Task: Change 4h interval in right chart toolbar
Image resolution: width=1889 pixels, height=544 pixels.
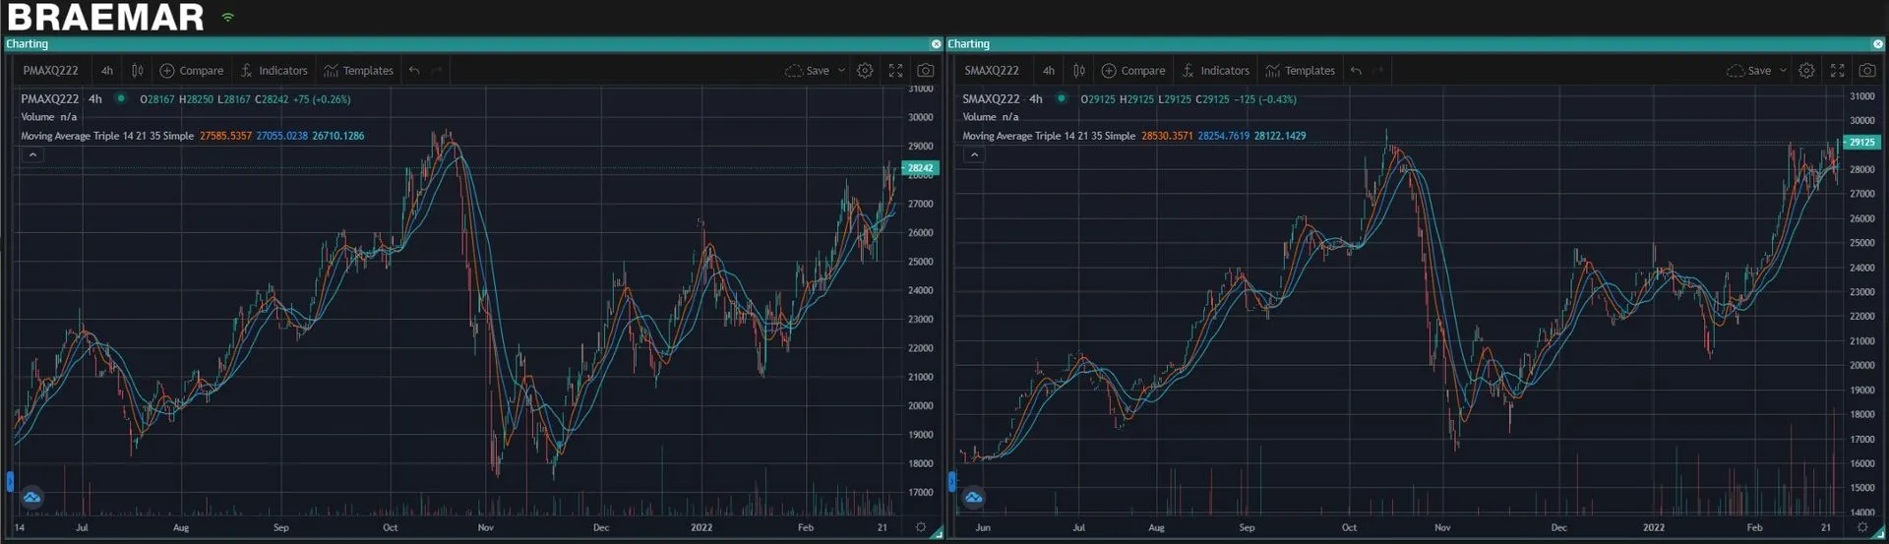Action: (1049, 71)
